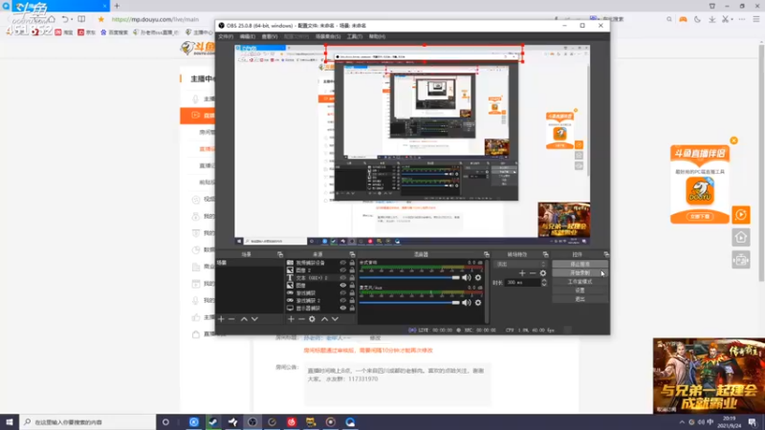Toggle visibility of 文本 (GDI+) 2 source

pyautogui.click(x=343, y=278)
